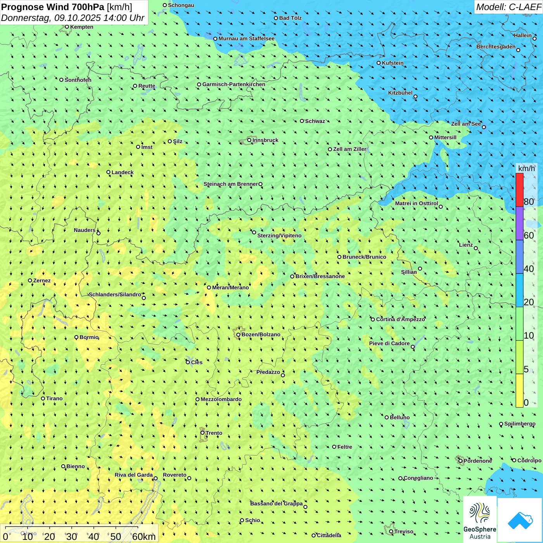Viewport: 543px width, 543px height.
Task: Click the red 80 km/h legend color
Action: coord(519,190)
